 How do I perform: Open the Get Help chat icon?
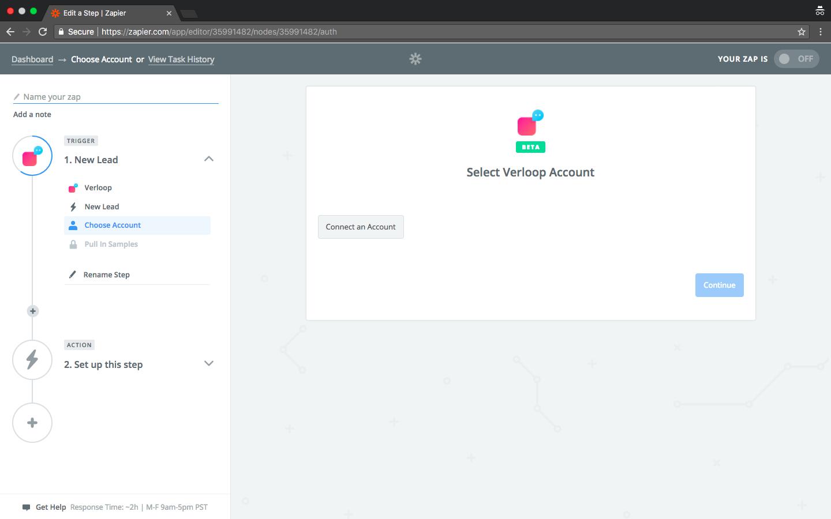tap(27, 507)
